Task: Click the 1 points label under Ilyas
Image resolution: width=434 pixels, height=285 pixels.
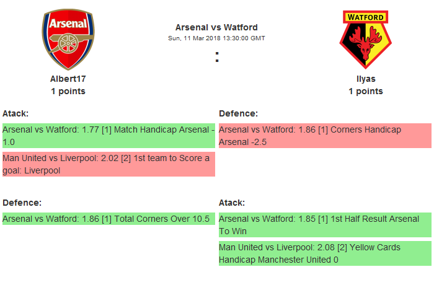Action: click(366, 91)
